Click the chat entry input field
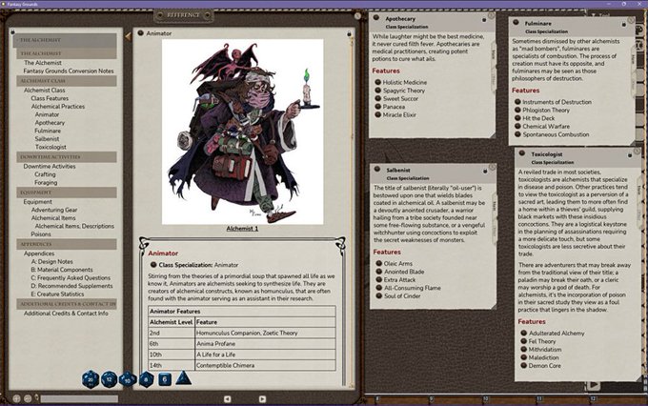The image size is (648, 406). [x=79, y=398]
